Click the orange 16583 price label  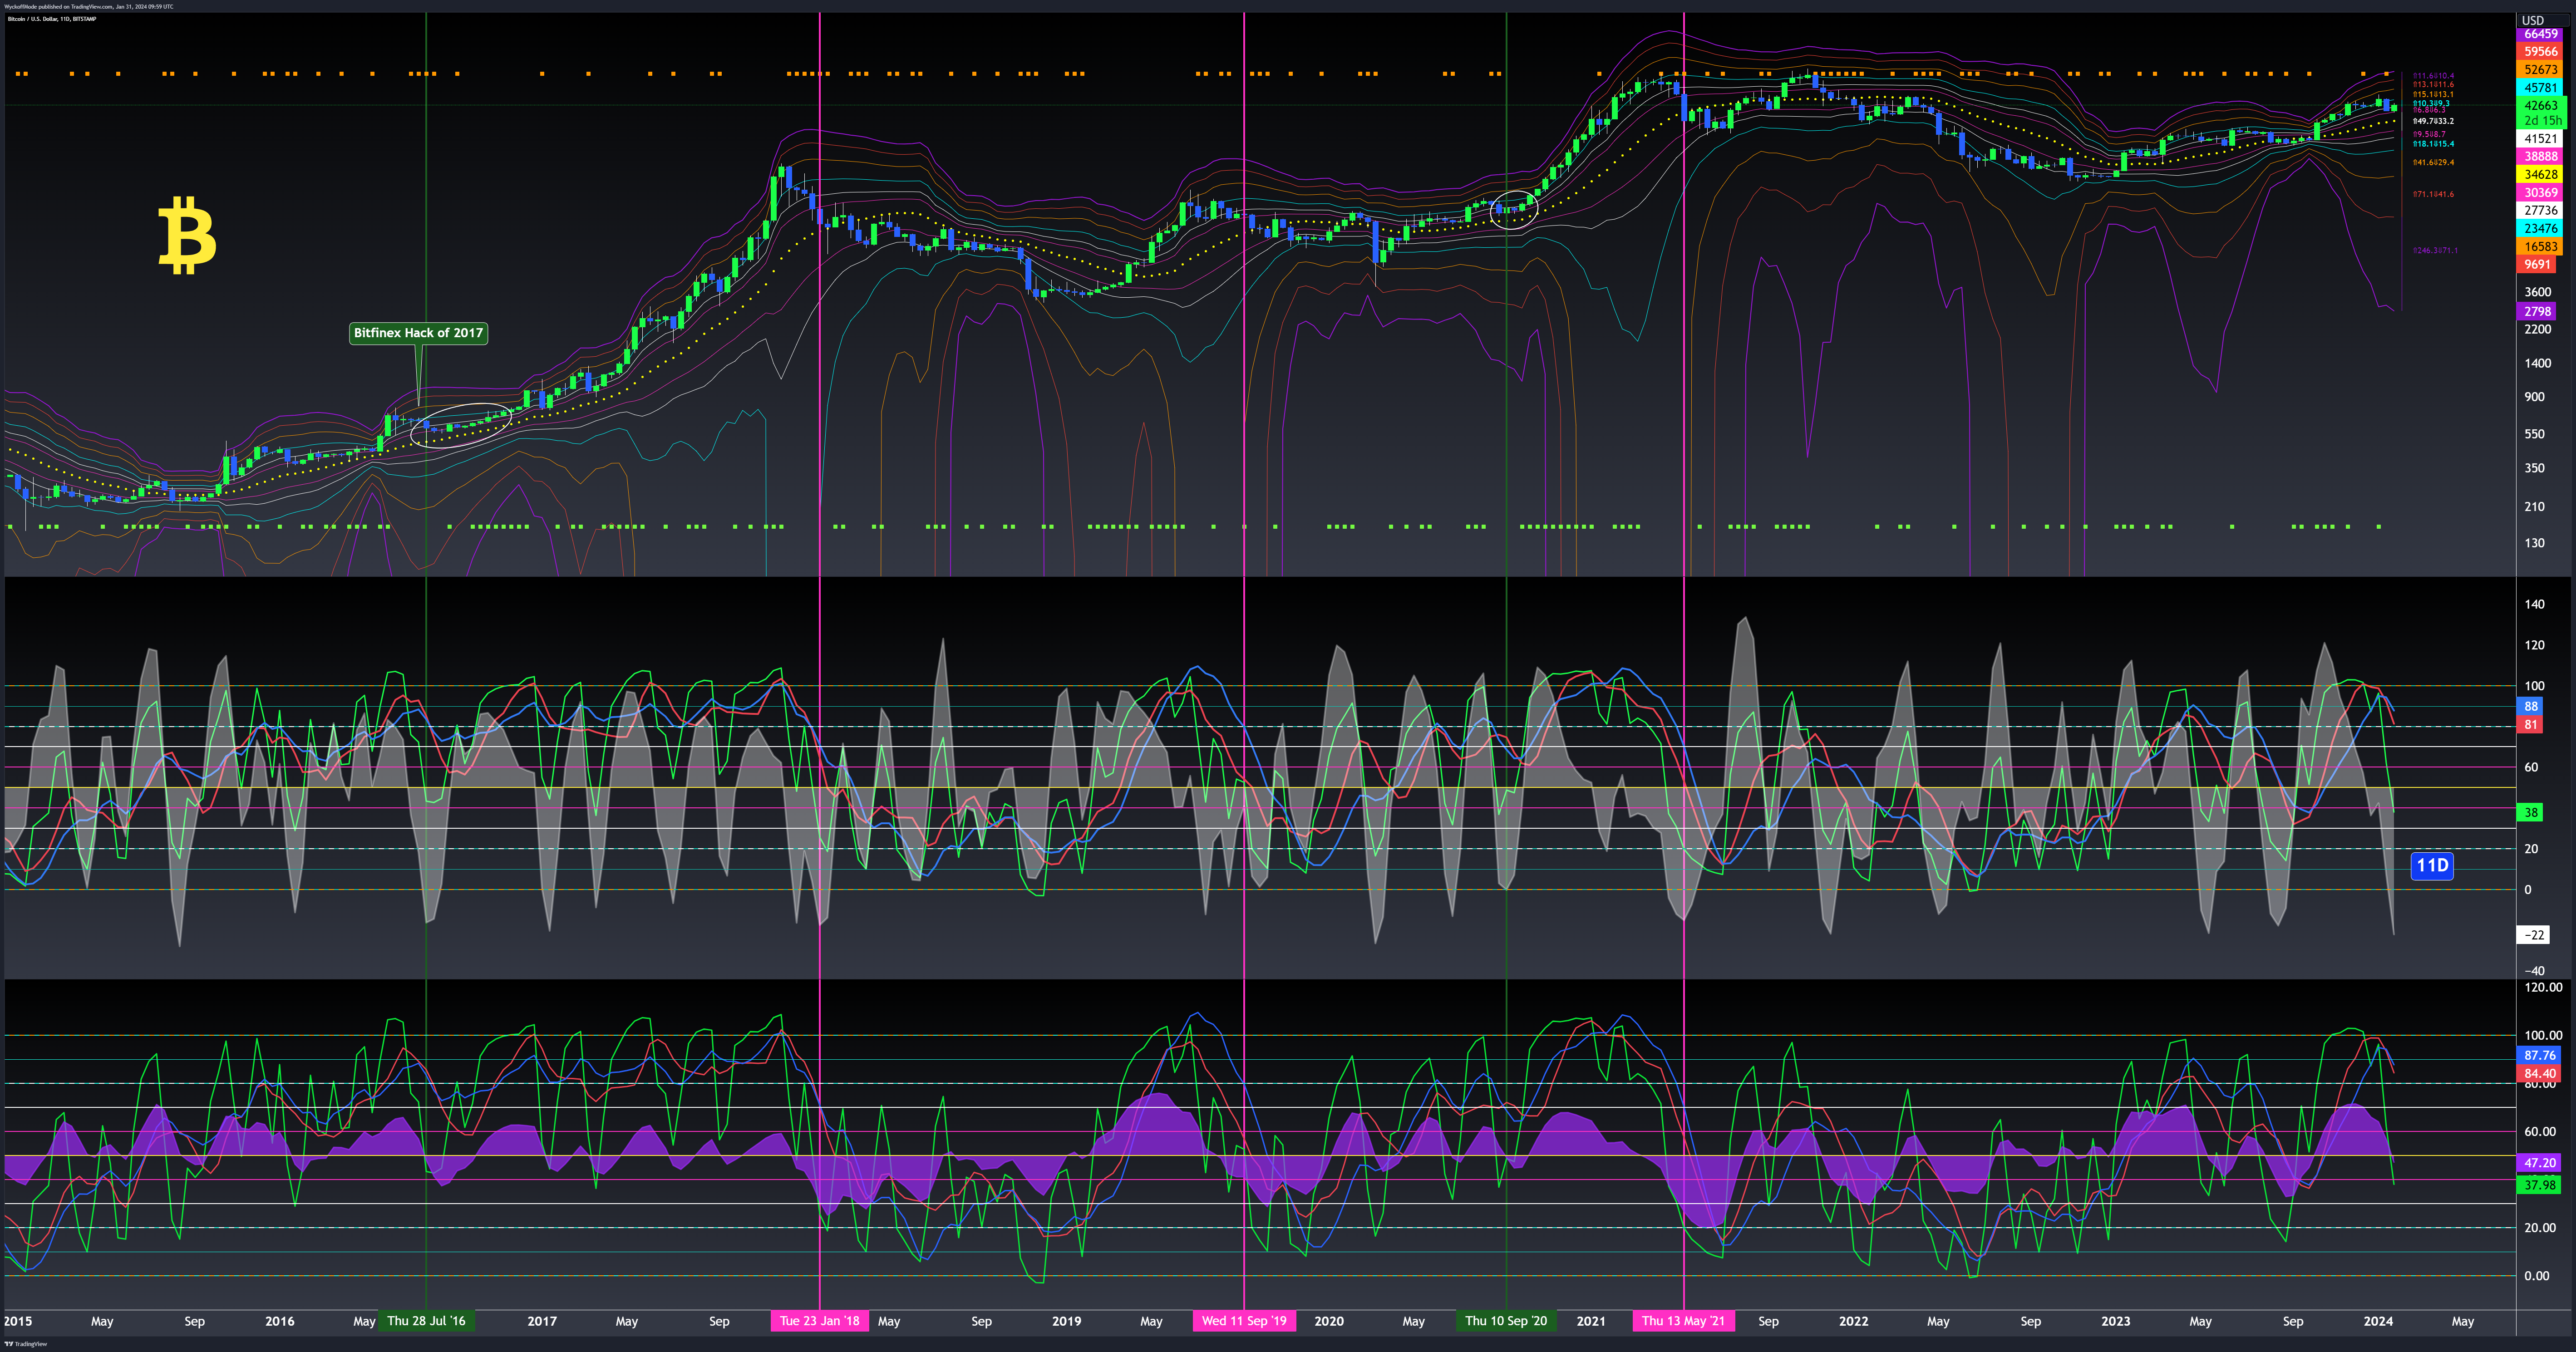point(2540,247)
